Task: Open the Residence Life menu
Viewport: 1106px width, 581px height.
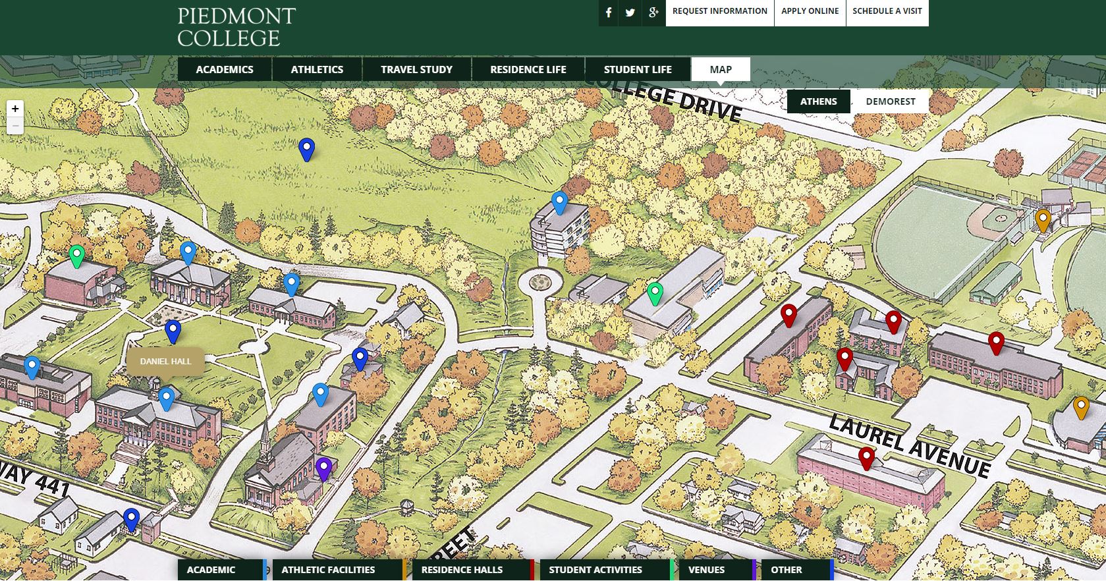Action: 528,69
